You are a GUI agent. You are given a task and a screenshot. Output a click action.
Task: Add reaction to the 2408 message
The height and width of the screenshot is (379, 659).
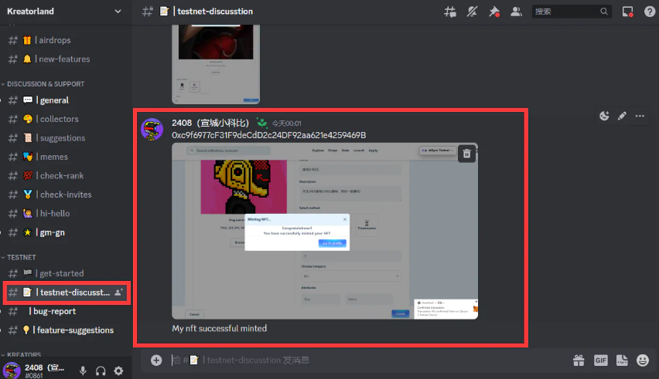tap(604, 116)
